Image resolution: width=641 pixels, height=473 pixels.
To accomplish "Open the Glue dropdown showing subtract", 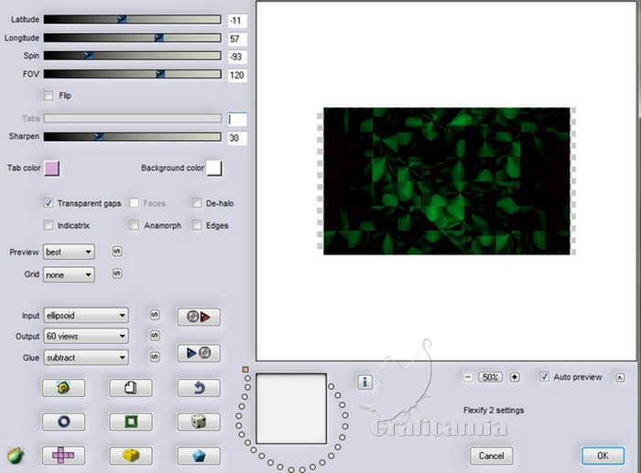I will tap(86, 358).
